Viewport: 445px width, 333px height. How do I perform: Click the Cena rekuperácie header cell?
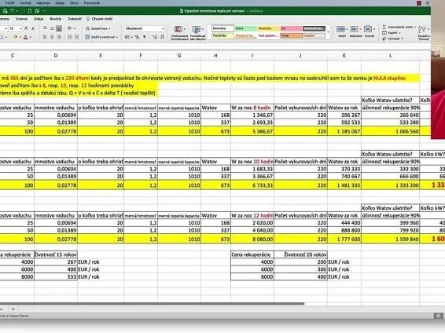[x=252, y=254]
